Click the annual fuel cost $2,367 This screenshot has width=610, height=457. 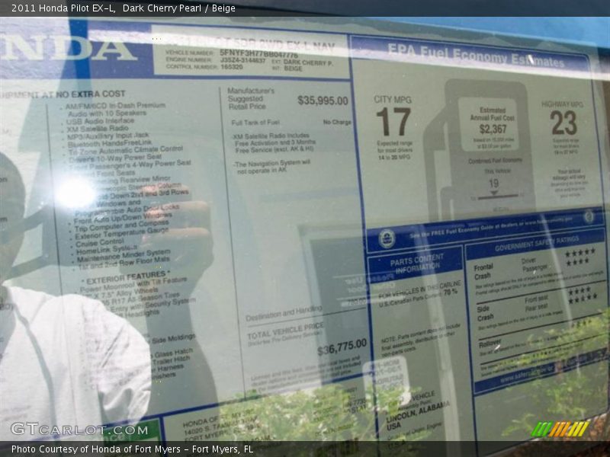[493, 129]
